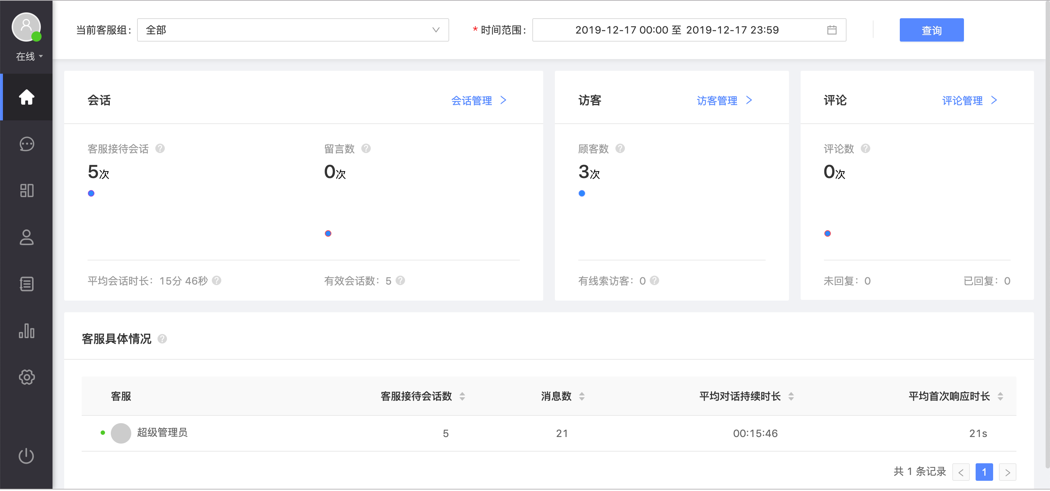Click the statistics bar chart icon in sidebar
The width and height of the screenshot is (1050, 491).
click(x=26, y=331)
